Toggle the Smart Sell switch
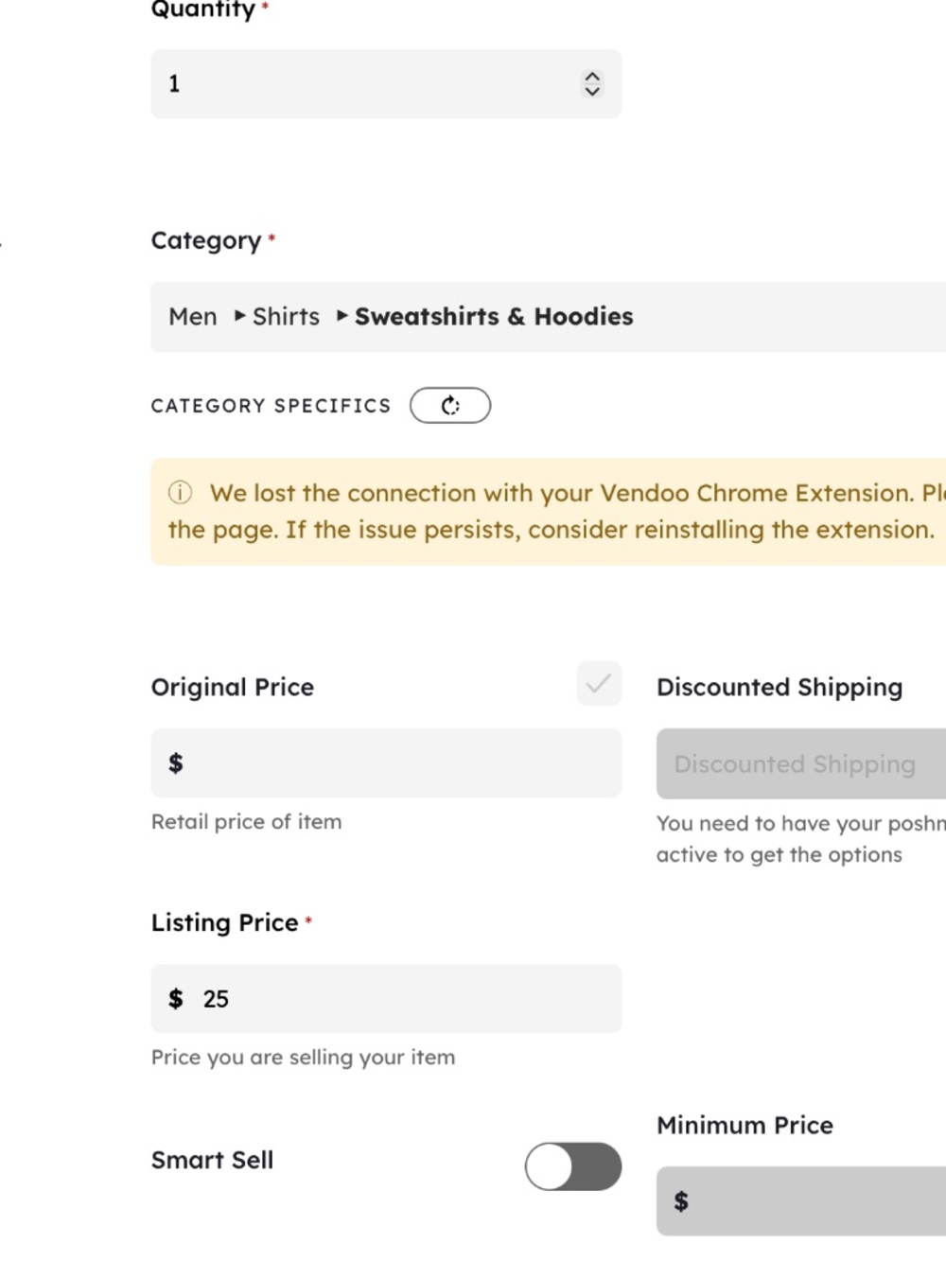The height and width of the screenshot is (1261, 946). 573,1166
